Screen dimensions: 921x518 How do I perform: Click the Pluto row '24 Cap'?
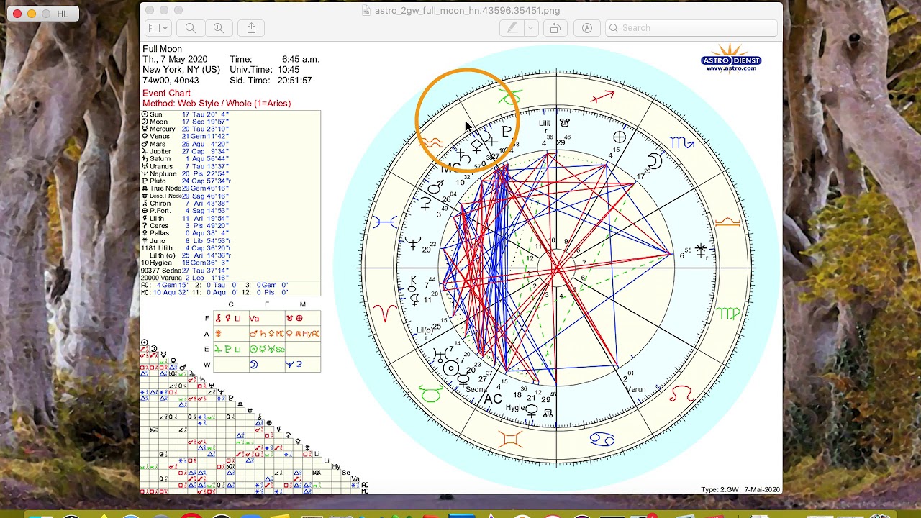coord(186,181)
